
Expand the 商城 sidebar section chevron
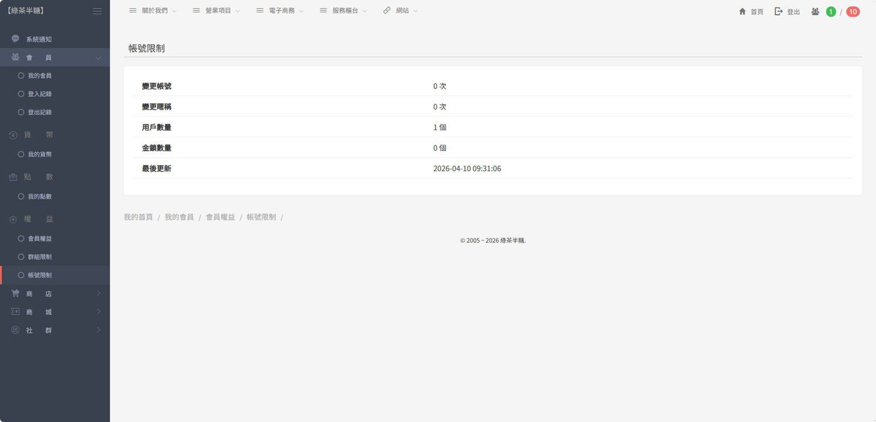(x=99, y=312)
